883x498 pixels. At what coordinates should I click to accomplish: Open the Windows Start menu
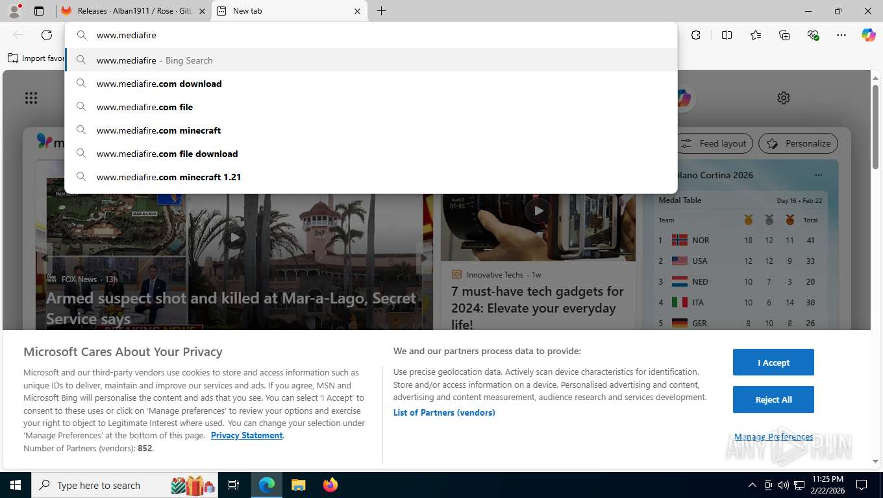tap(15, 485)
